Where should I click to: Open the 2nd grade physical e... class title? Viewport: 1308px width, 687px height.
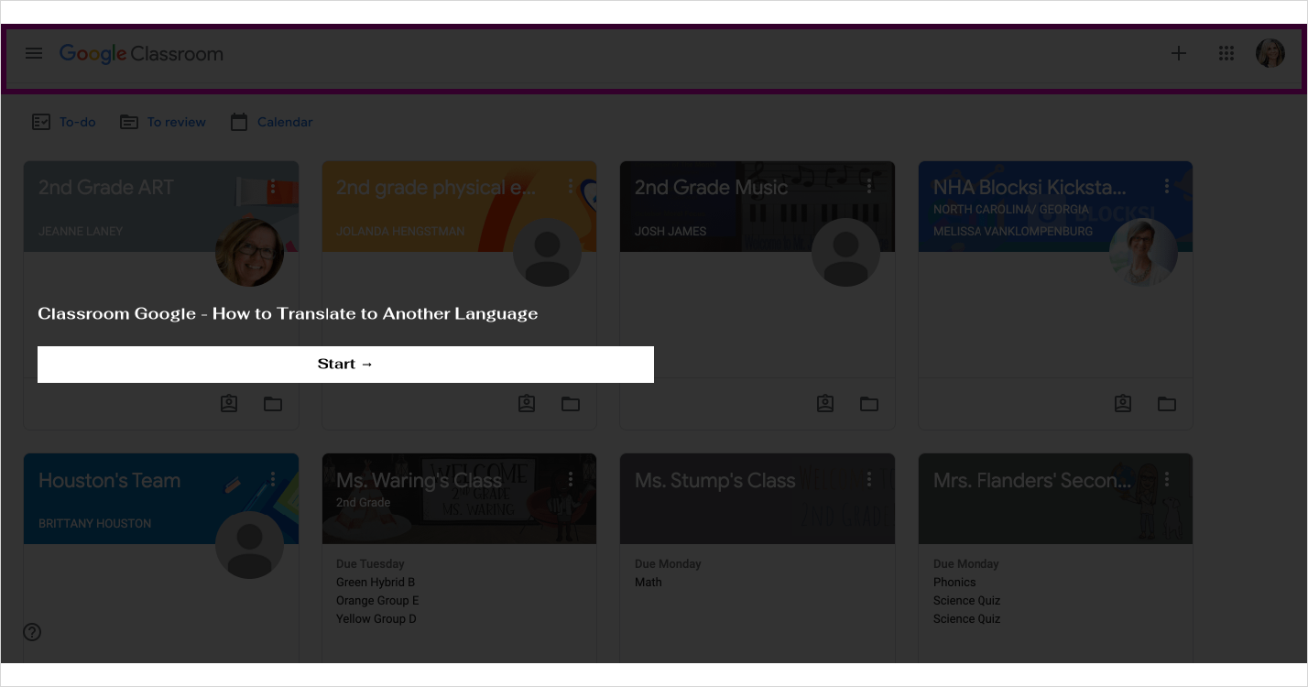pos(436,187)
